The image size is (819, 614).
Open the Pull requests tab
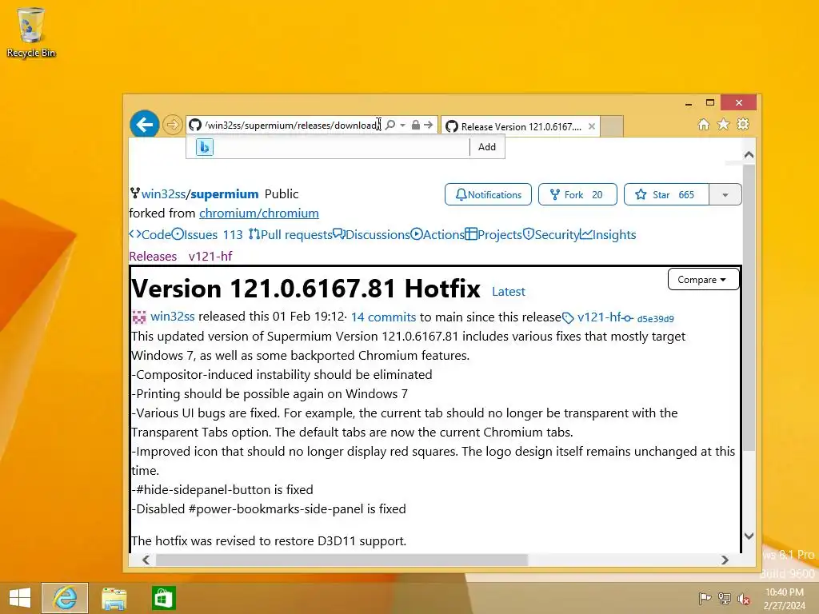(x=290, y=235)
